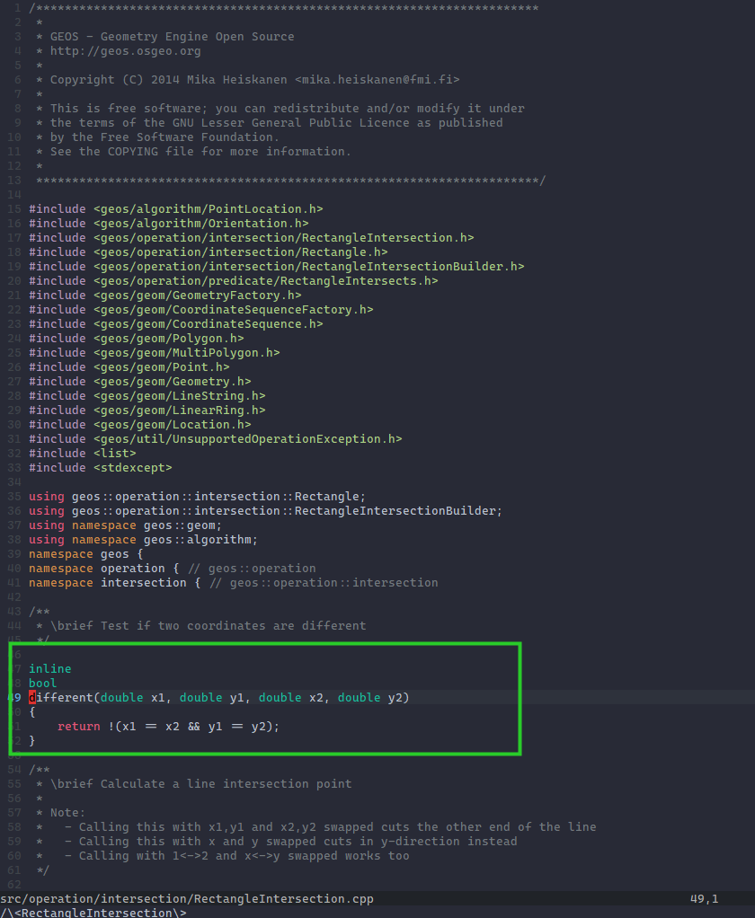Screen dimensions: 755x918
Task: Click line number 35 in the gutter
Action: point(14,497)
